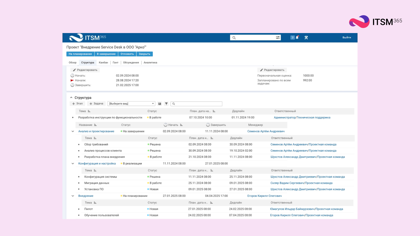Click the search filter sliders icon
Screen dimensions: 420x236
(x=278, y=37)
